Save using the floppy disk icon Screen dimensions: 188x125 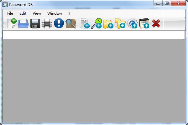point(35,23)
